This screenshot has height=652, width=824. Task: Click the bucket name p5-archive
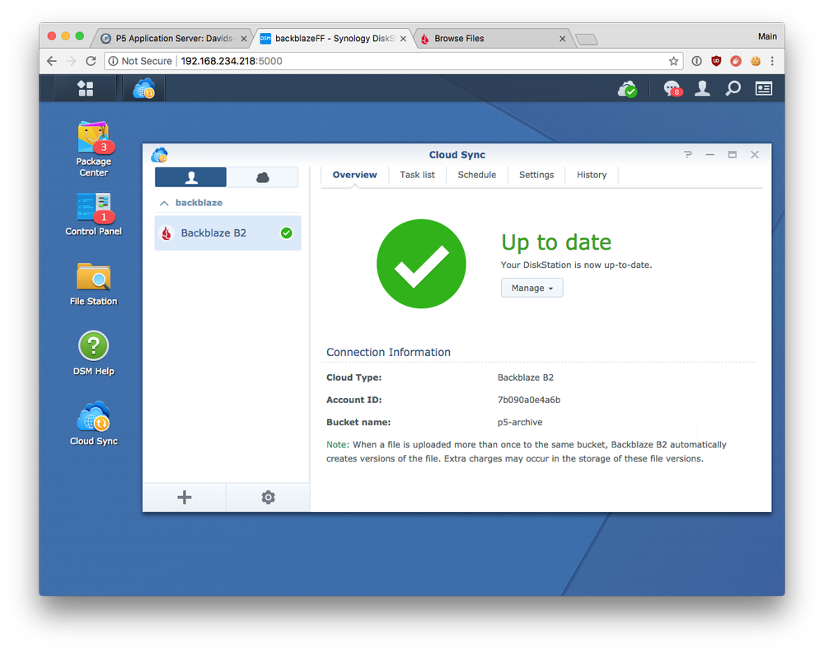tap(520, 422)
